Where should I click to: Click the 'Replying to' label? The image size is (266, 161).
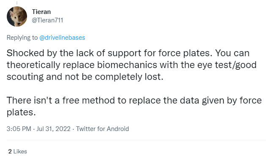tap(22, 38)
